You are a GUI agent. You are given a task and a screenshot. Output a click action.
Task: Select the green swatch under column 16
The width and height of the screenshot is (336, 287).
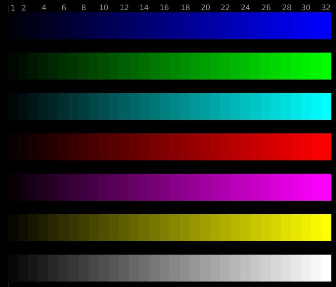[165, 66]
